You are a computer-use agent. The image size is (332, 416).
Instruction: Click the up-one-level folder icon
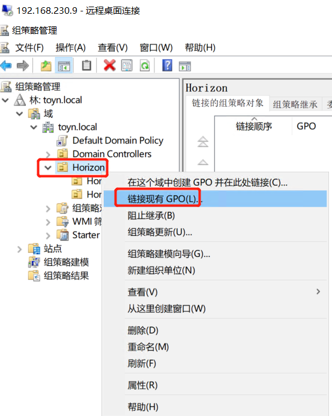click(x=46, y=65)
